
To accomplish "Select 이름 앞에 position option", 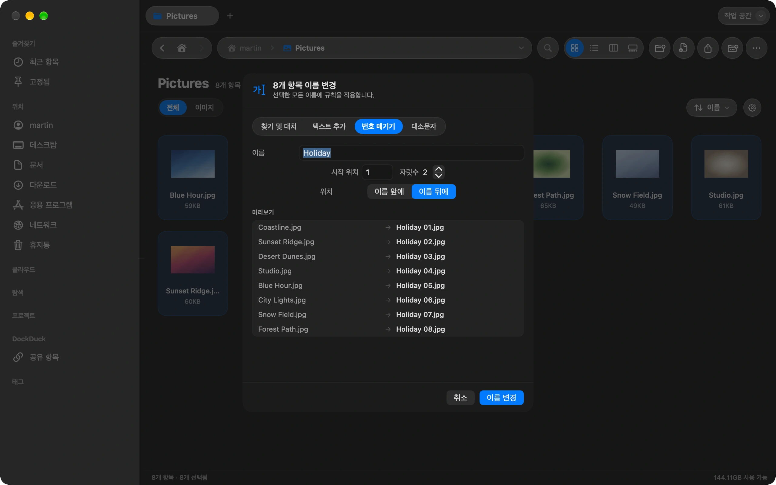I will click(x=389, y=192).
